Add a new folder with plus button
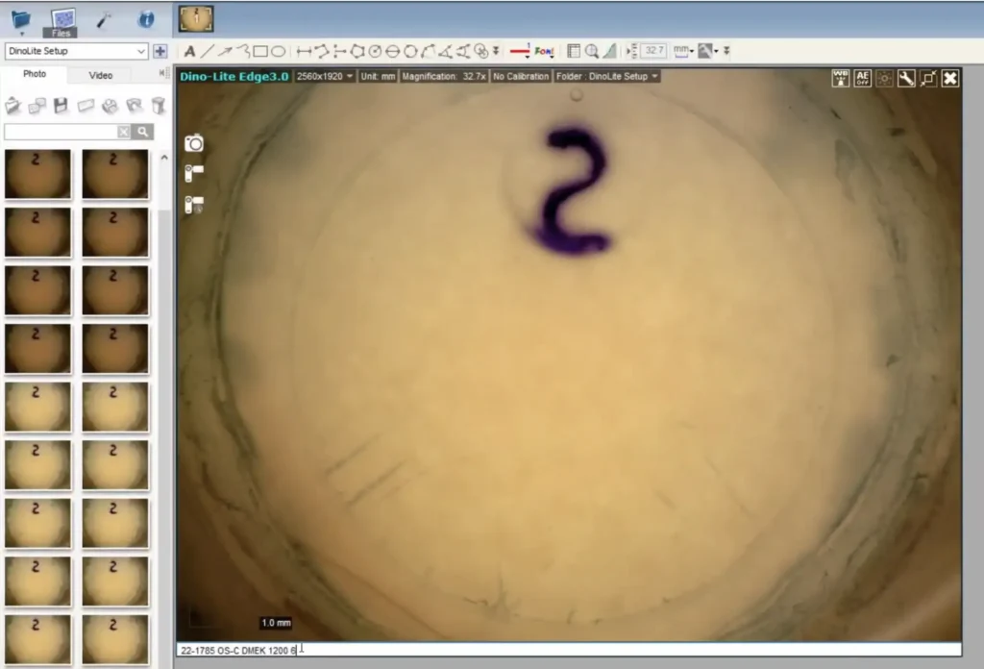 pos(160,51)
